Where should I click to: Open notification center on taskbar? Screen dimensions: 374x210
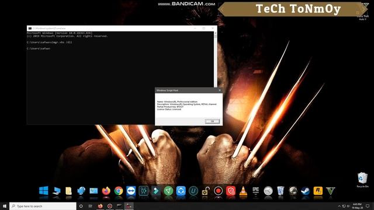point(368,206)
